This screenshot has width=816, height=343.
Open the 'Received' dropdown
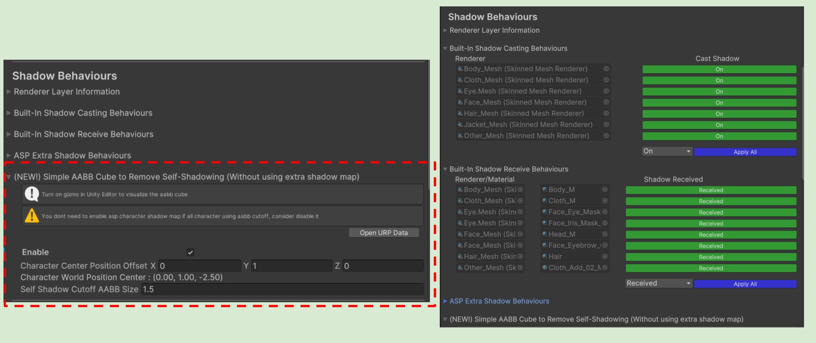[658, 283]
